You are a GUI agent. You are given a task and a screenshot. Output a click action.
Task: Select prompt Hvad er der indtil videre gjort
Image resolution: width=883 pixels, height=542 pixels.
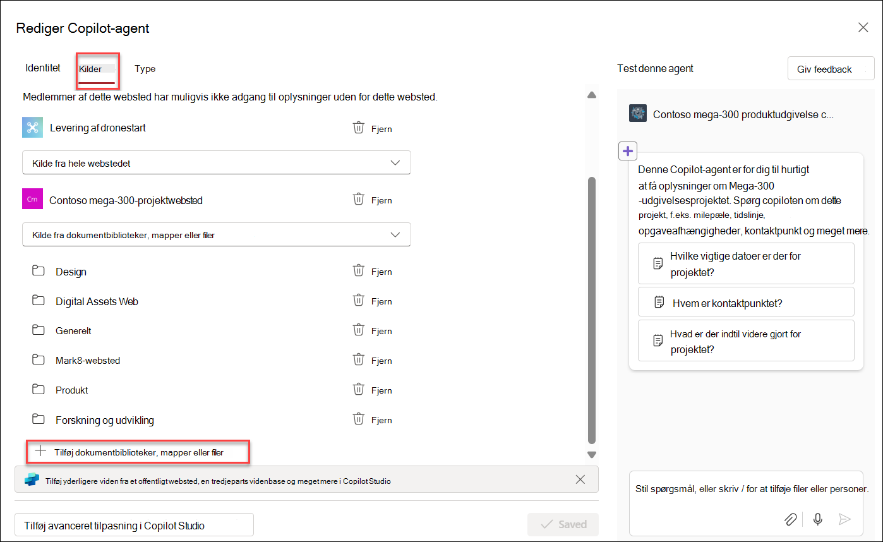746,341
